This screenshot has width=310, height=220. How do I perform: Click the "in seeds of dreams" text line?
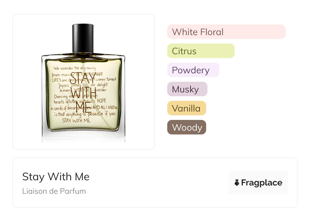tap(84, 108)
